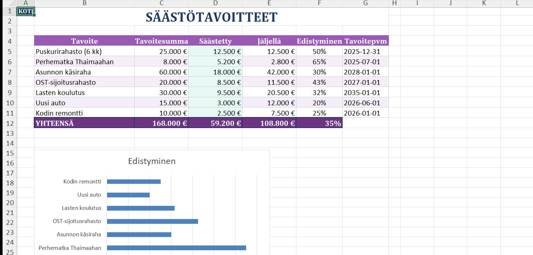Select the Uusi auto chart bar
Screen dimensions: 533x255
[x=128, y=195]
